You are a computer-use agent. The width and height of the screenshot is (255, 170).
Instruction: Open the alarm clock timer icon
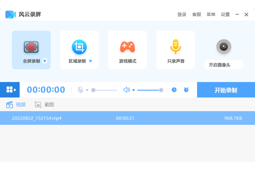point(186,90)
